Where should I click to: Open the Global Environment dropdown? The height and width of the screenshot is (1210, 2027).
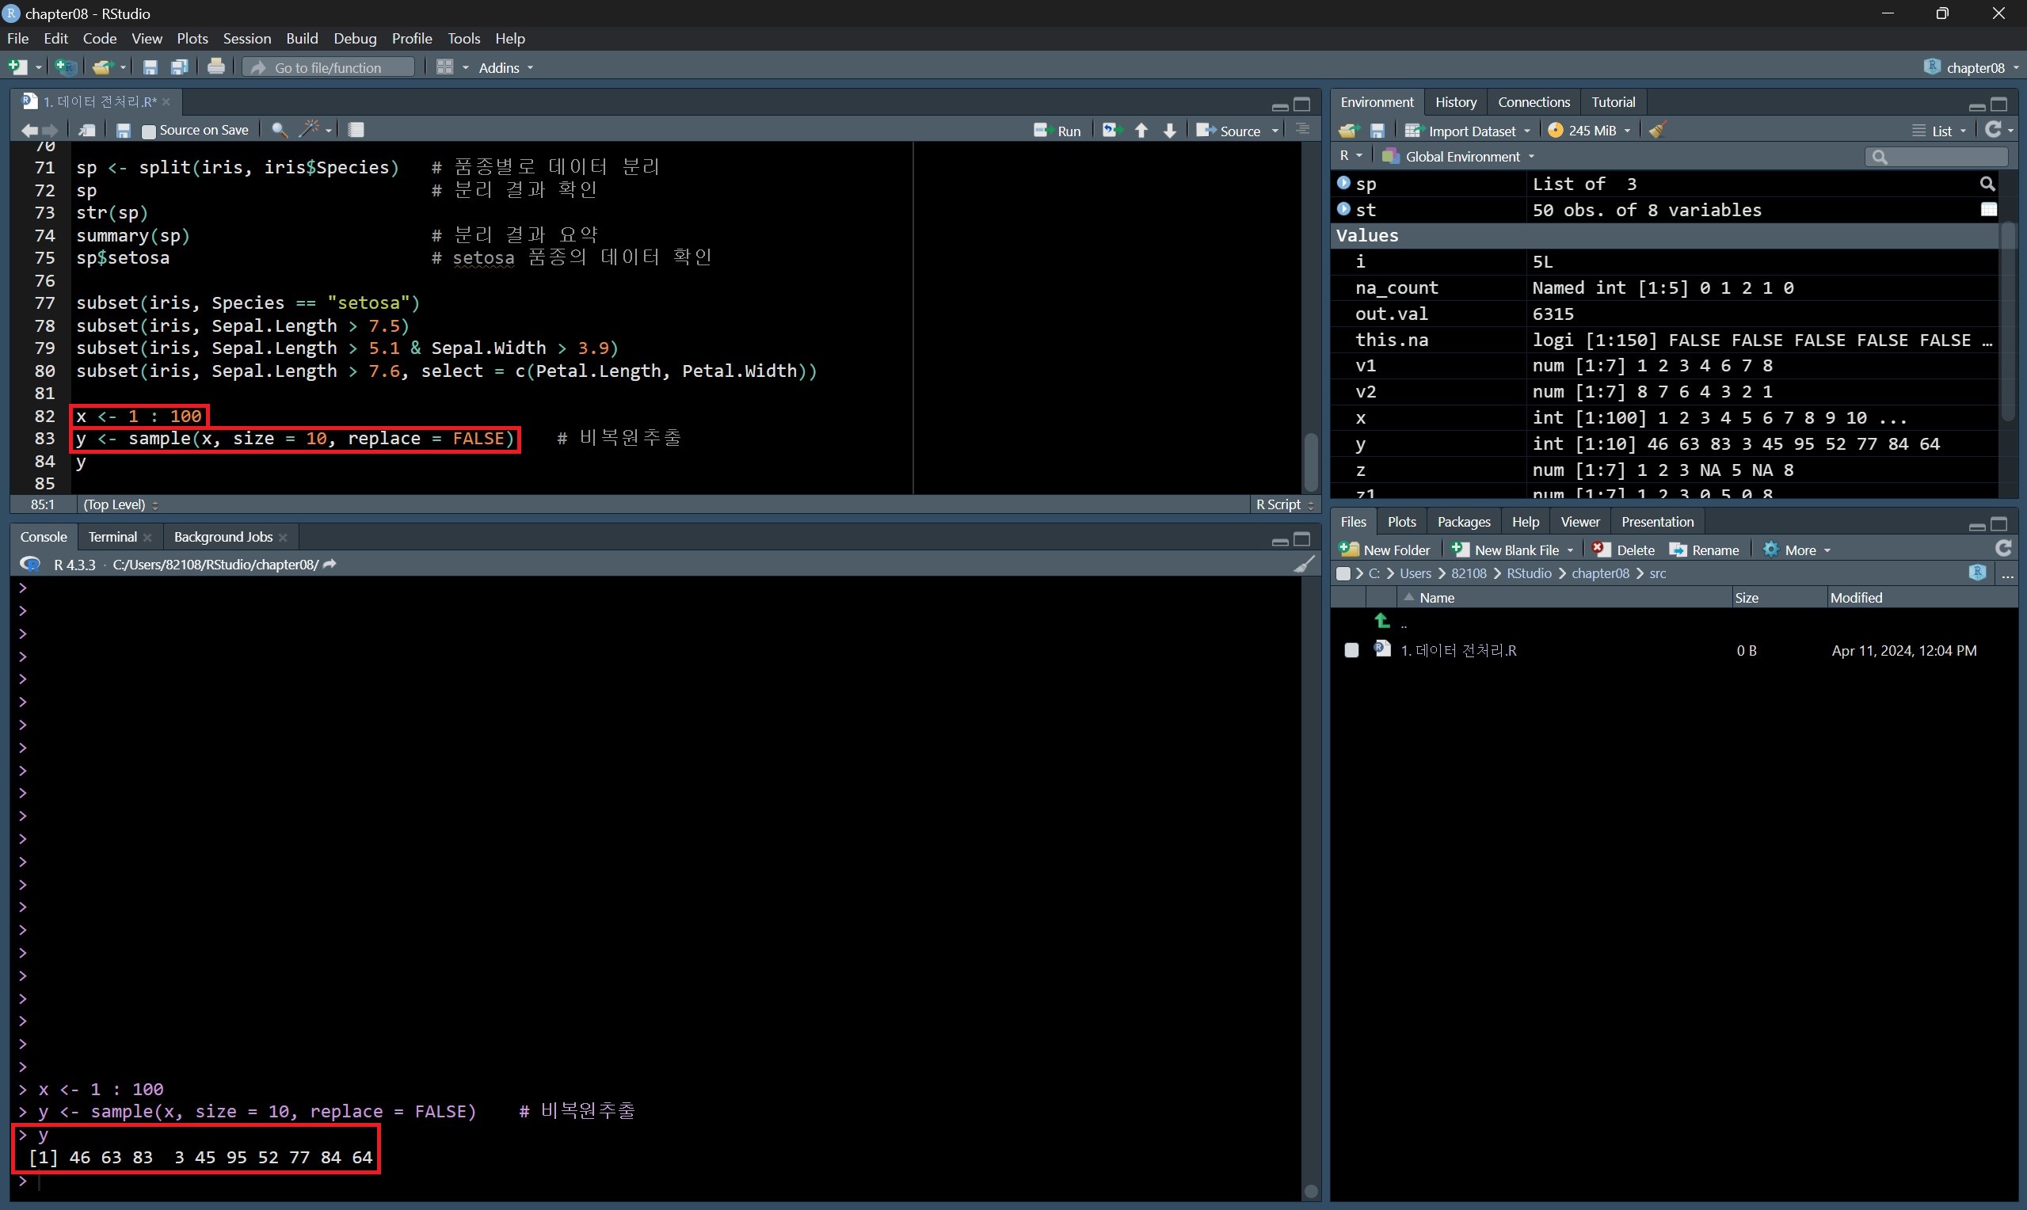coord(1462,157)
